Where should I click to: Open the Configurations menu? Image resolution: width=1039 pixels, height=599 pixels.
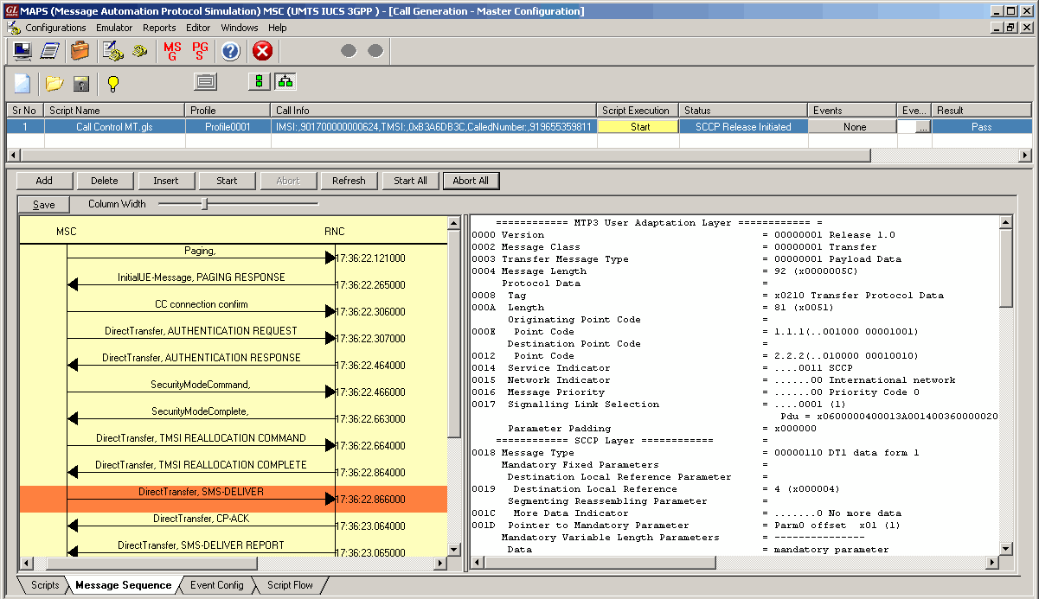click(55, 28)
